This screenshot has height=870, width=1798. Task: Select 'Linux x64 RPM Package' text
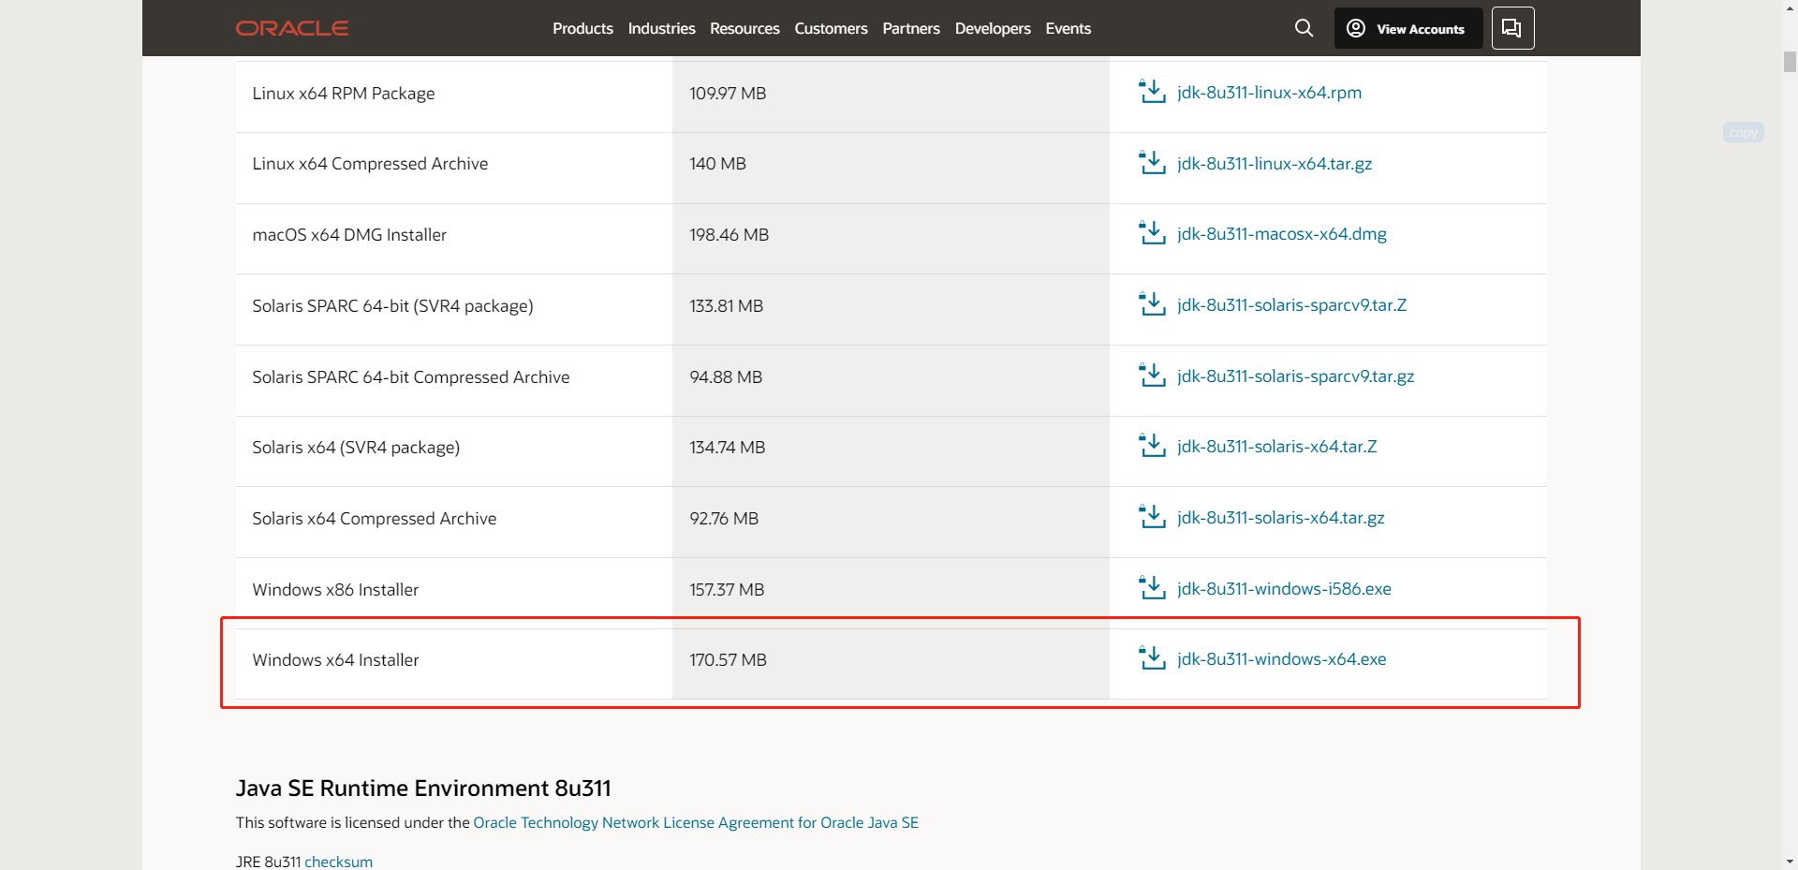[x=344, y=94]
